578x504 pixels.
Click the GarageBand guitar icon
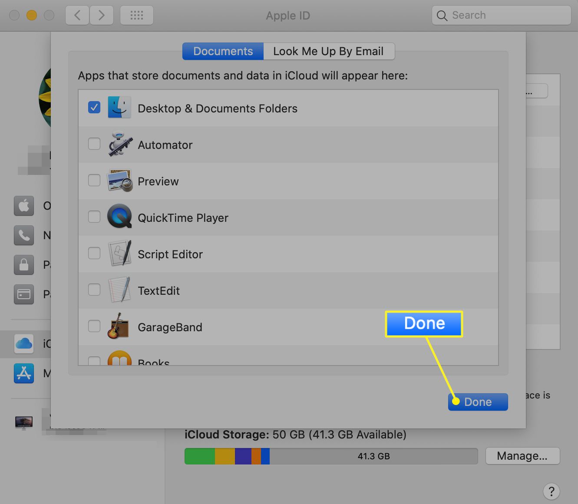point(118,326)
